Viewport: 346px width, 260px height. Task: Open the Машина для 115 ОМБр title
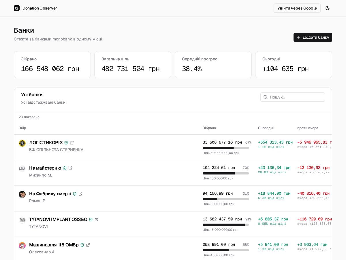(x=54, y=245)
